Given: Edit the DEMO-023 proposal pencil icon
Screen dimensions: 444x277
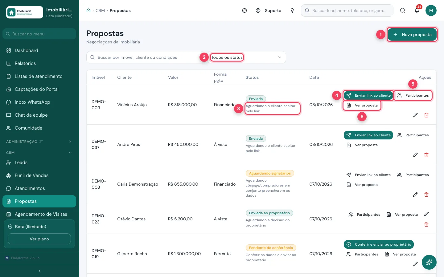Looking at the screenshot, I should click(x=426, y=214).
